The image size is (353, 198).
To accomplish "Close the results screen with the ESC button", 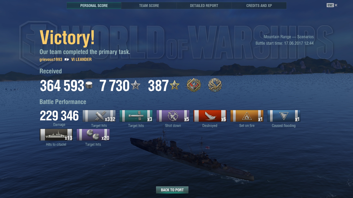I will 332,5.
